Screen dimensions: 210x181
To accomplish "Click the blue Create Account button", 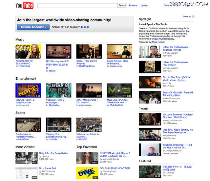I will coord(33,27).
